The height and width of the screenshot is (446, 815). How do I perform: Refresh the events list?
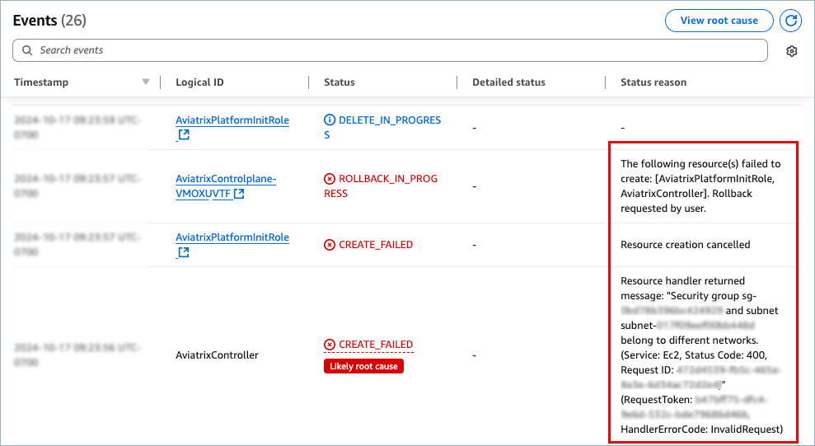(790, 21)
